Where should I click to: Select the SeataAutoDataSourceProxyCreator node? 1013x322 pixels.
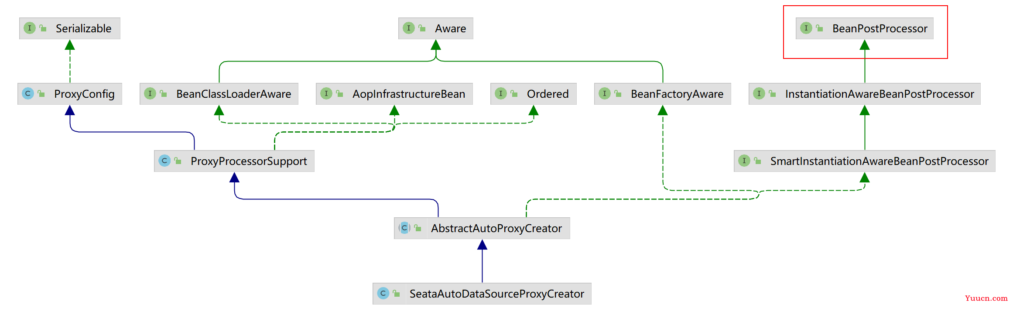tap(482, 294)
